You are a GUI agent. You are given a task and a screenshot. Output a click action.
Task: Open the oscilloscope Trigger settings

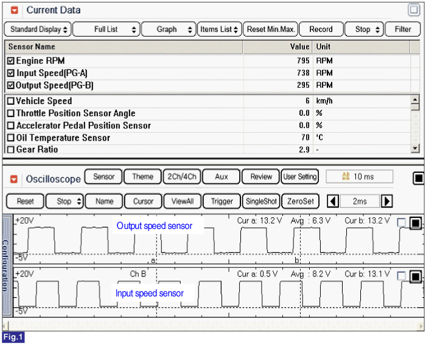point(222,201)
